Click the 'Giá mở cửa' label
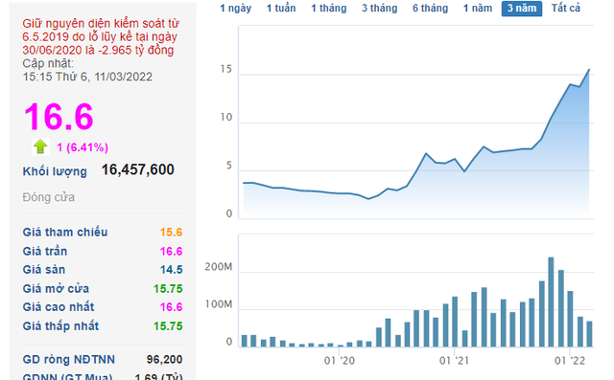 click(56, 289)
